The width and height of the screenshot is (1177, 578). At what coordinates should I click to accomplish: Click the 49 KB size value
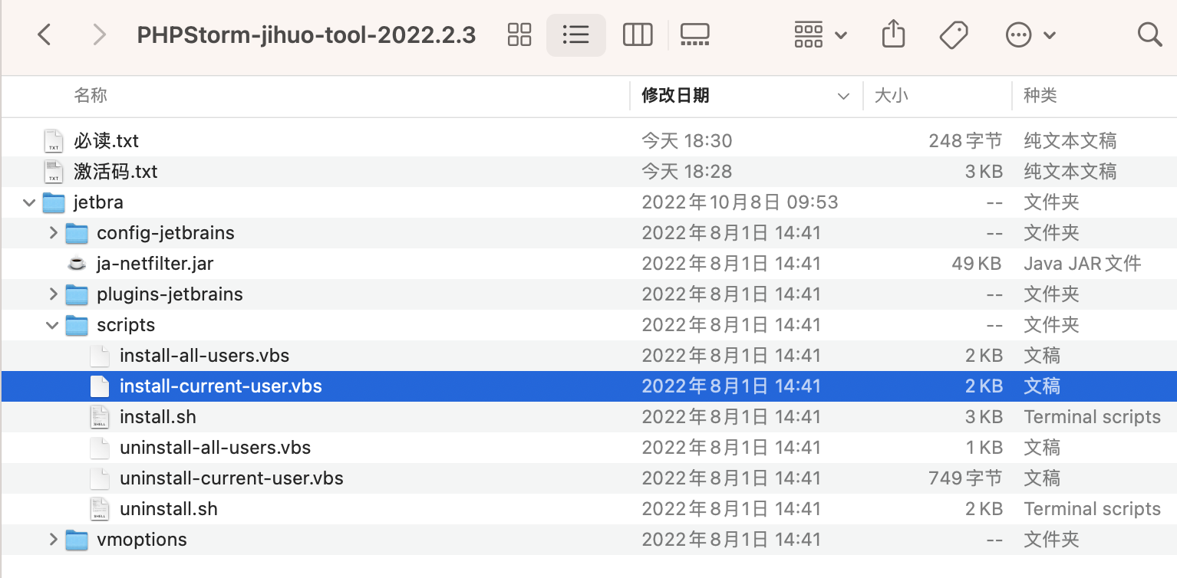pyautogui.click(x=977, y=264)
